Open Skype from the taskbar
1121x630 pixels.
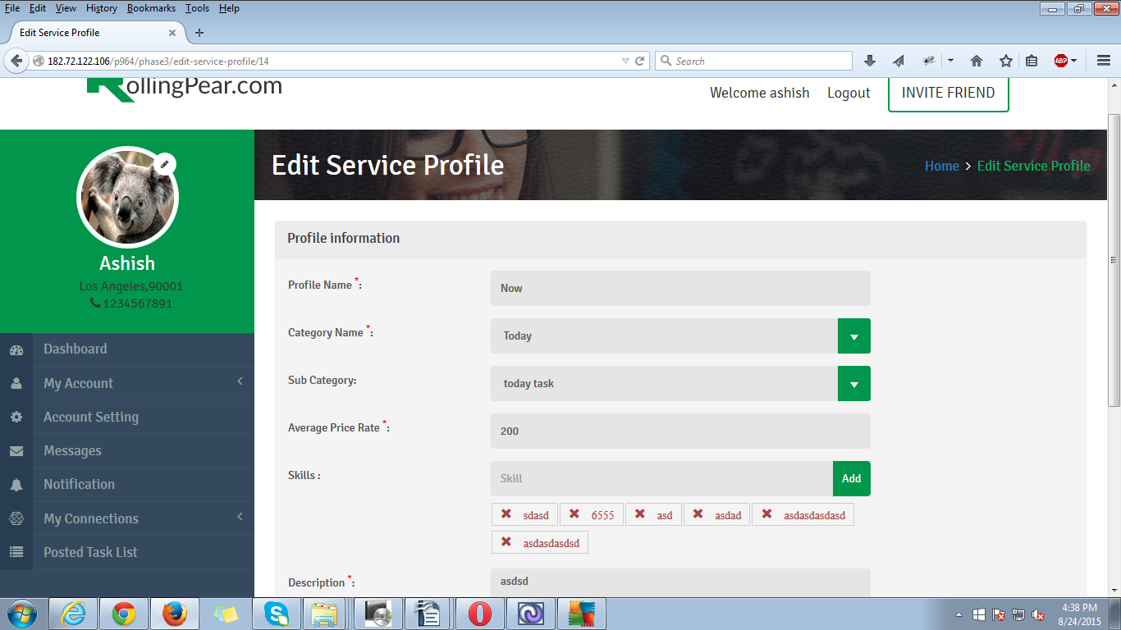click(277, 613)
